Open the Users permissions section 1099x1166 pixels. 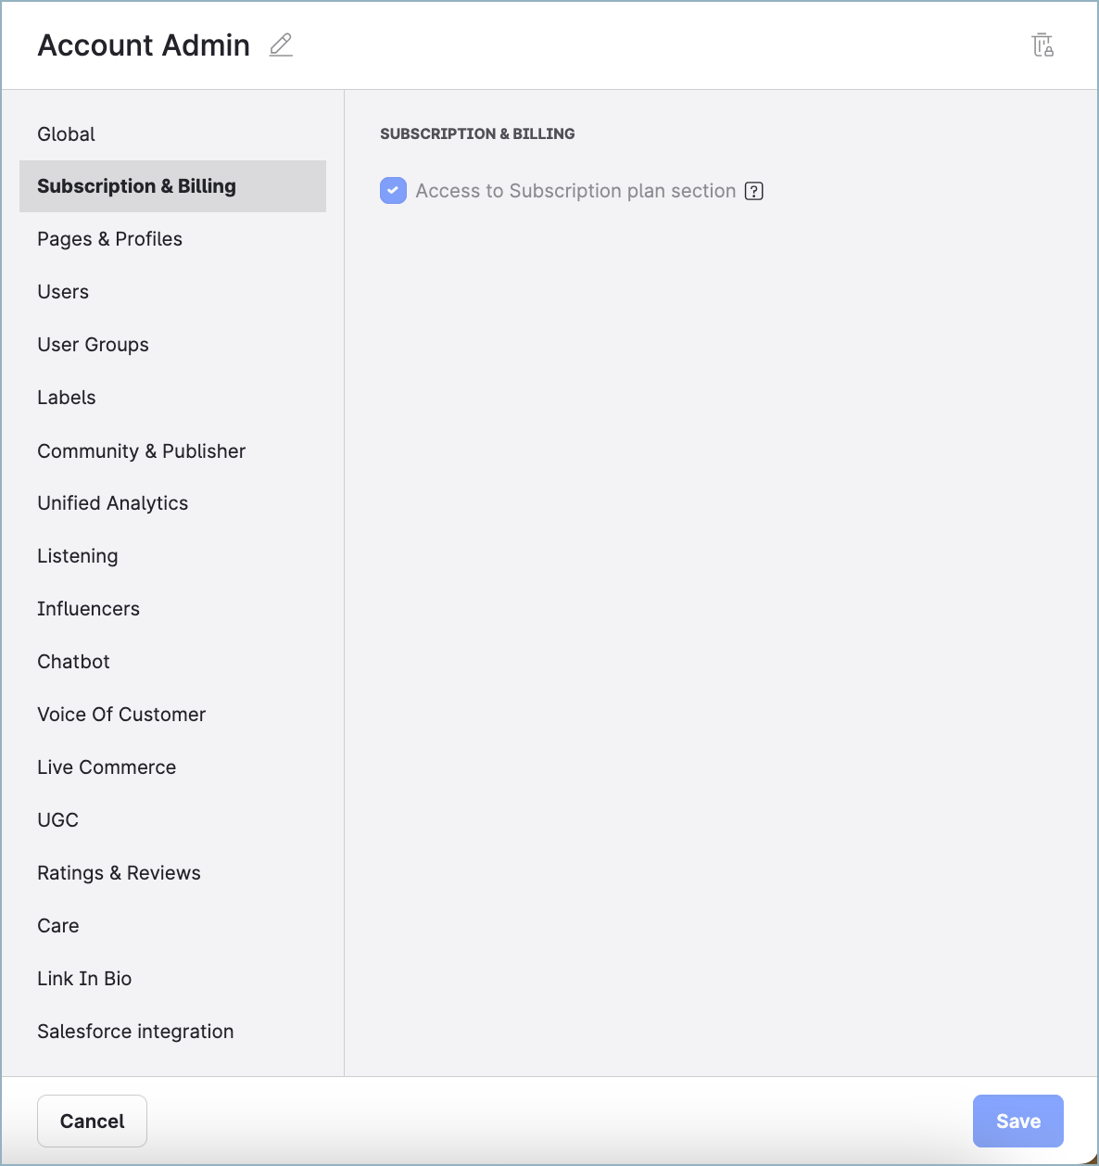[62, 292]
